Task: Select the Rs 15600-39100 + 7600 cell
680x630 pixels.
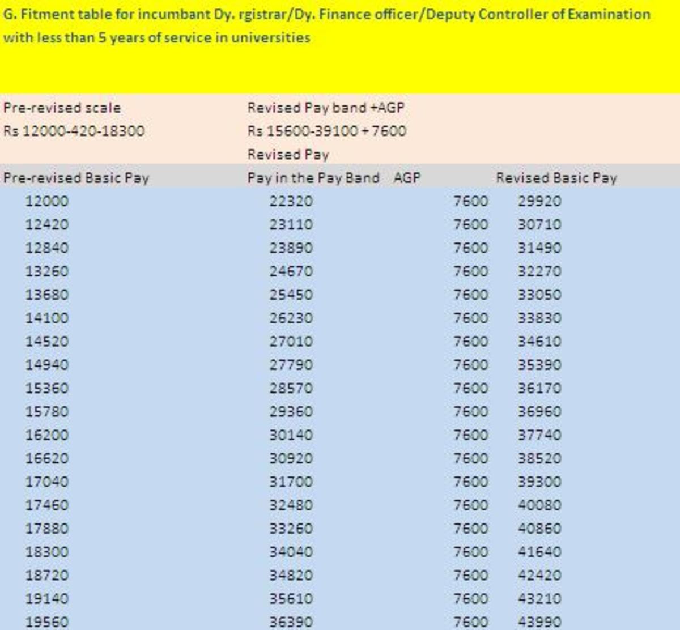Action: (x=326, y=130)
